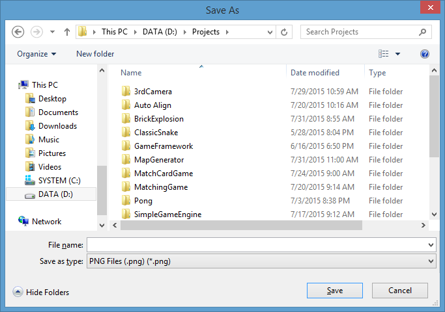445x312 pixels.
Task: Open the address bar history dropdown
Action: tap(270, 32)
